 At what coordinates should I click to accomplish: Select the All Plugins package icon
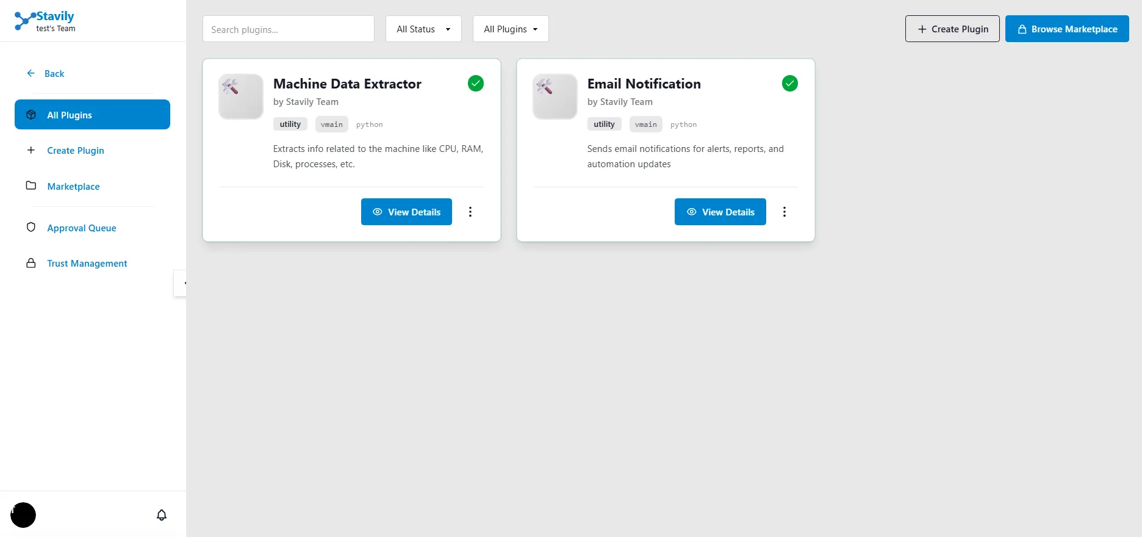(x=31, y=114)
